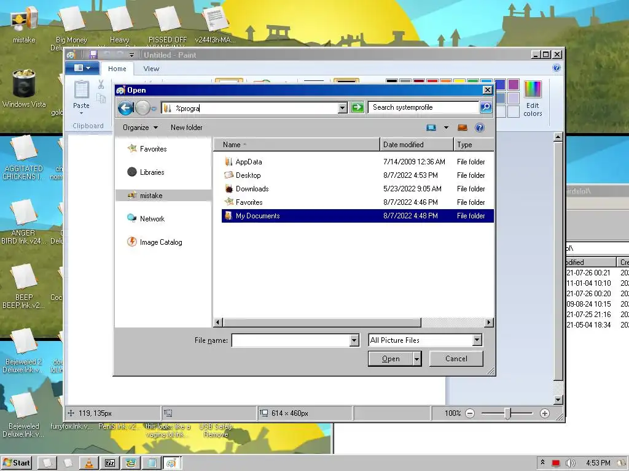The width and height of the screenshot is (629, 471).
Task: Sort by Name column header
Action: [296, 145]
